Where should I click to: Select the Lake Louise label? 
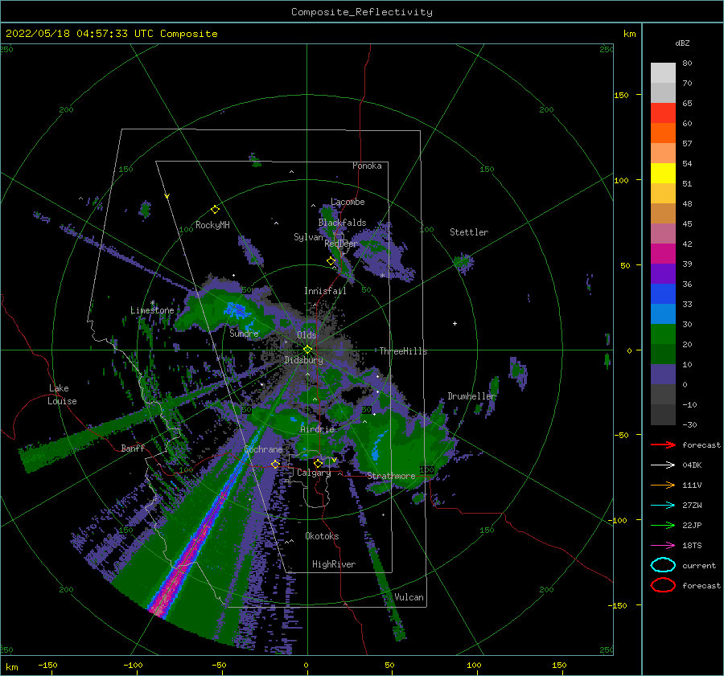tap(62, 395)
